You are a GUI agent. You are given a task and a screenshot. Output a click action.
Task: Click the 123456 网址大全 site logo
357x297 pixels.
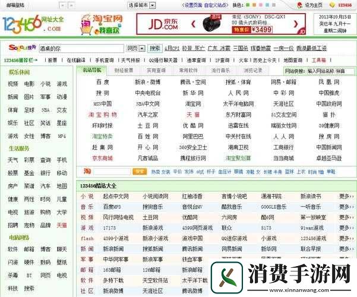coord(33,24)
